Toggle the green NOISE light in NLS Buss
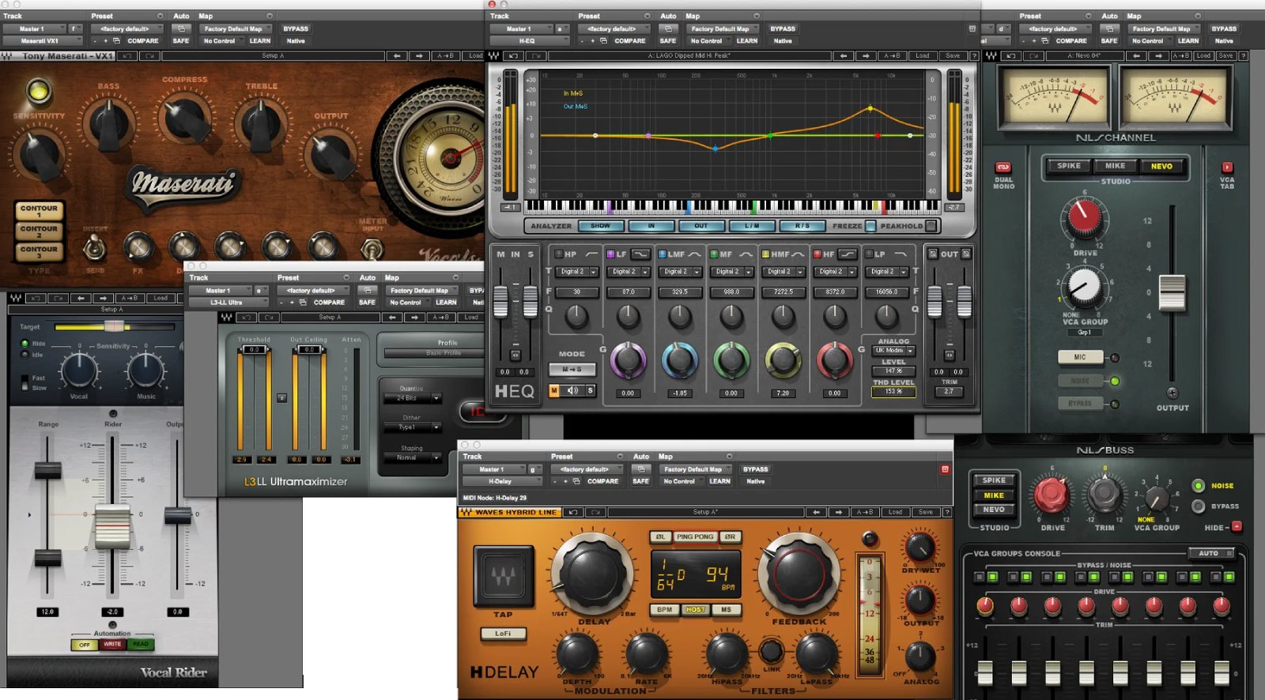This screenshot has width=1265, height=700. click(1199, 486)
